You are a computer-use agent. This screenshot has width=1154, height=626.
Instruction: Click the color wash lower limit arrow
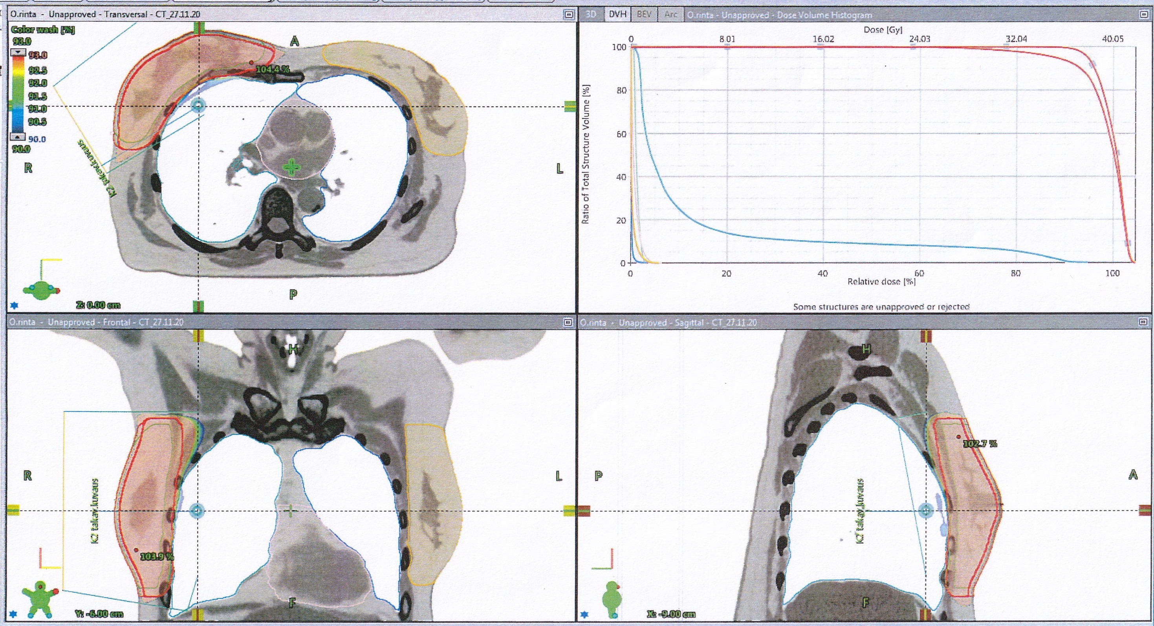[18, 137]
